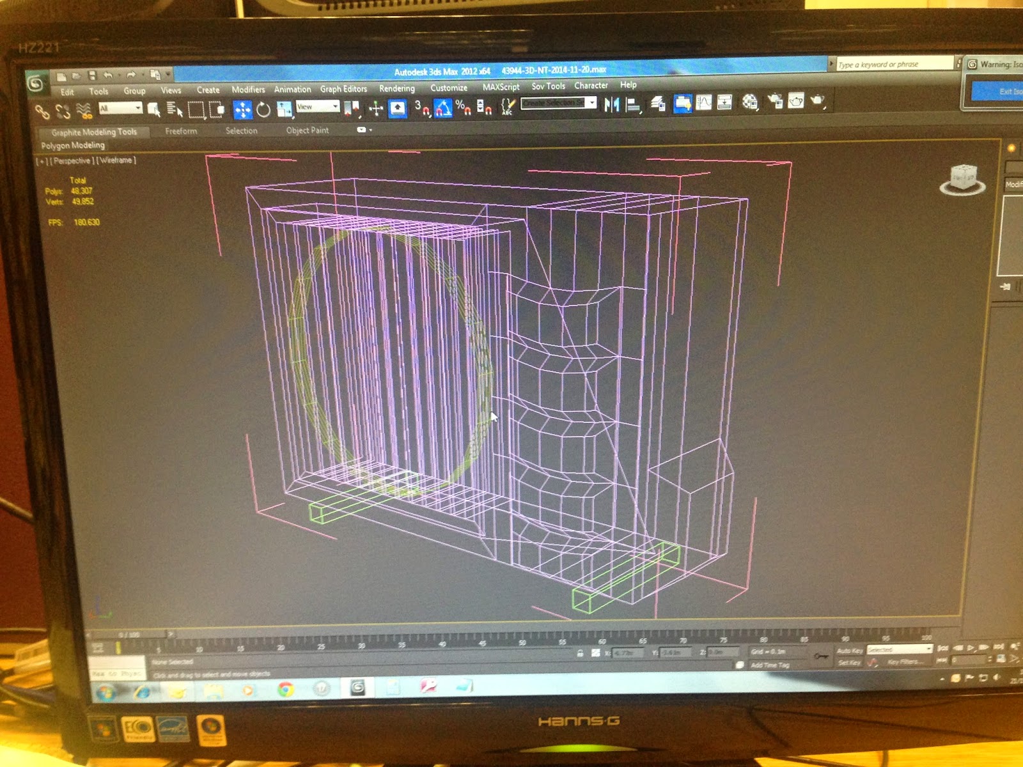The height and width of the screenshot is (767, 1023).
Task: Switch to the Freeform ribbon tab
Action: (x=181, y=131)
